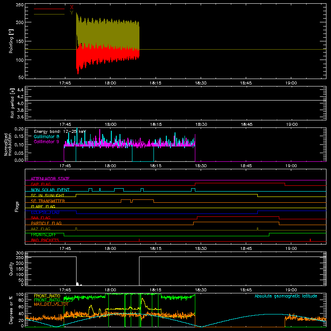Select the FLARE_FLAG label

click(x=43, y=206)
